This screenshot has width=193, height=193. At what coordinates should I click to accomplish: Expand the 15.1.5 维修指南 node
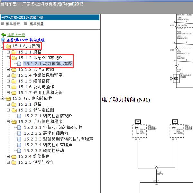[x=8, y=81]
